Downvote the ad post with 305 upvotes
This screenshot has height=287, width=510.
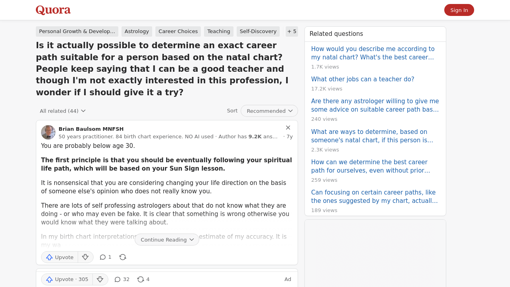coord(100,279)
